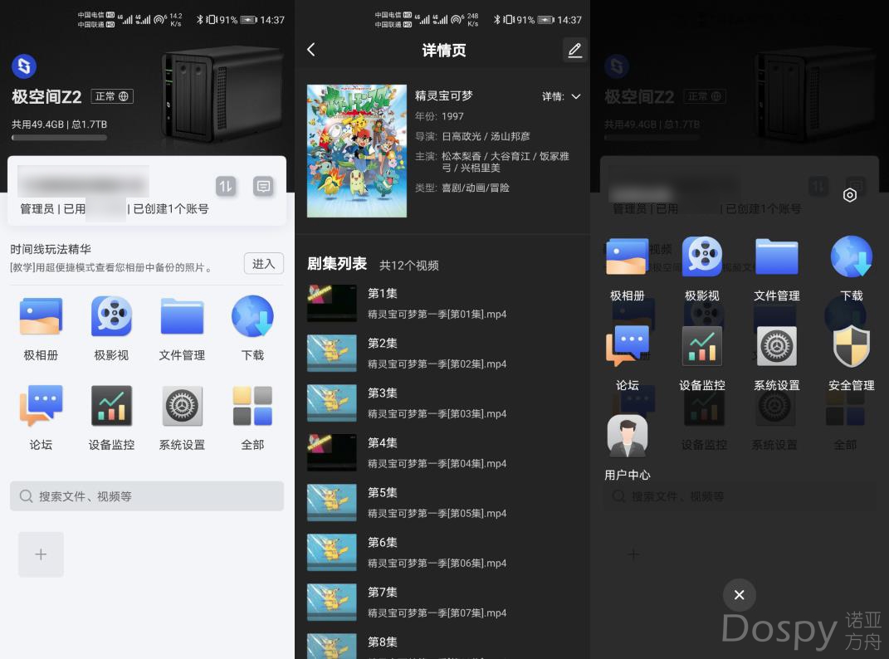
Task: Tap the 极空间Z2 device name
Action: pyautogui.click(x=47, y=96)
